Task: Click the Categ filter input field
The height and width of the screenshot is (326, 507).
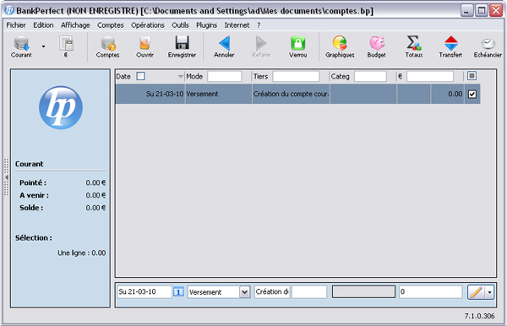Action: point(370,76)
